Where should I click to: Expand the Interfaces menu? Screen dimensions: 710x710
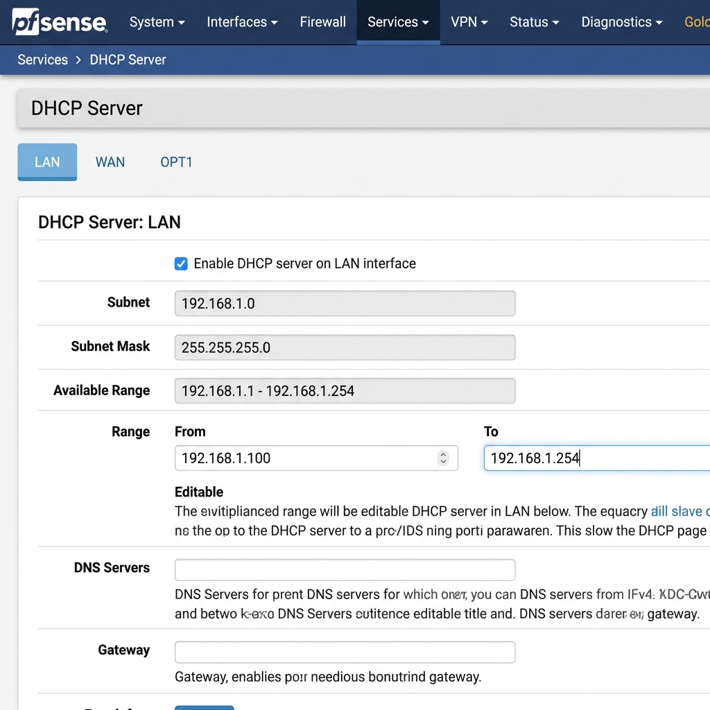click(242, 22)
